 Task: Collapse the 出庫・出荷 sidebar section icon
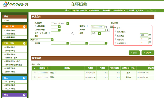tap(24, 43)
